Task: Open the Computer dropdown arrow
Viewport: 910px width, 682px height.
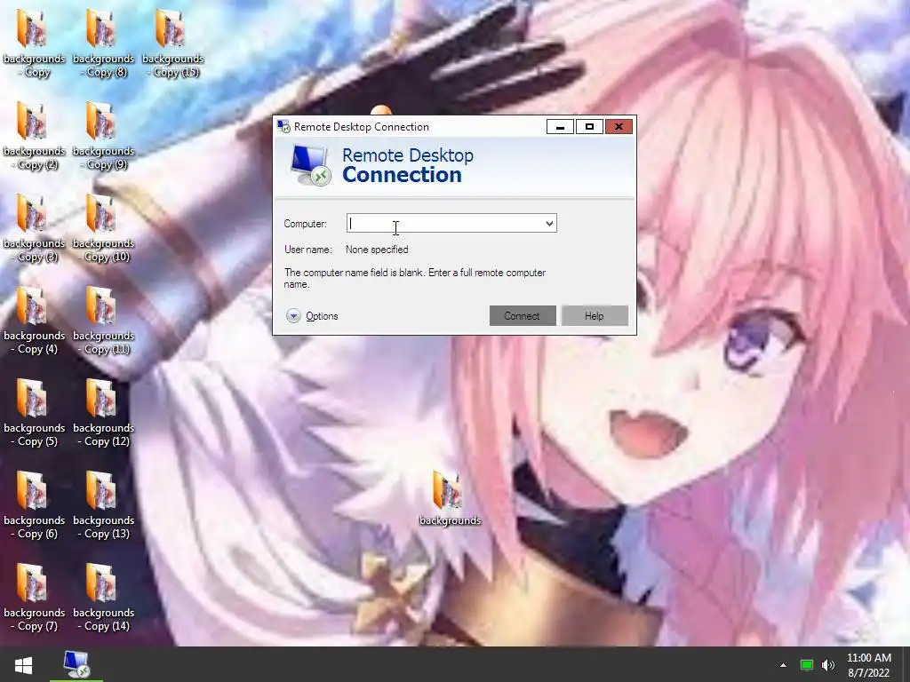Action: point(549,223)
